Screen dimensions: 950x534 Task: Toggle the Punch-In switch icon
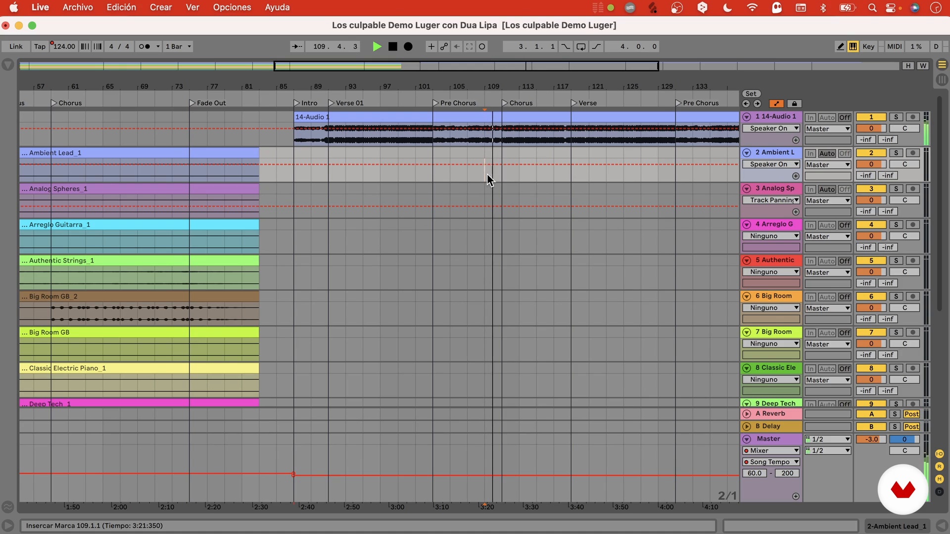[x=566, y=46]
